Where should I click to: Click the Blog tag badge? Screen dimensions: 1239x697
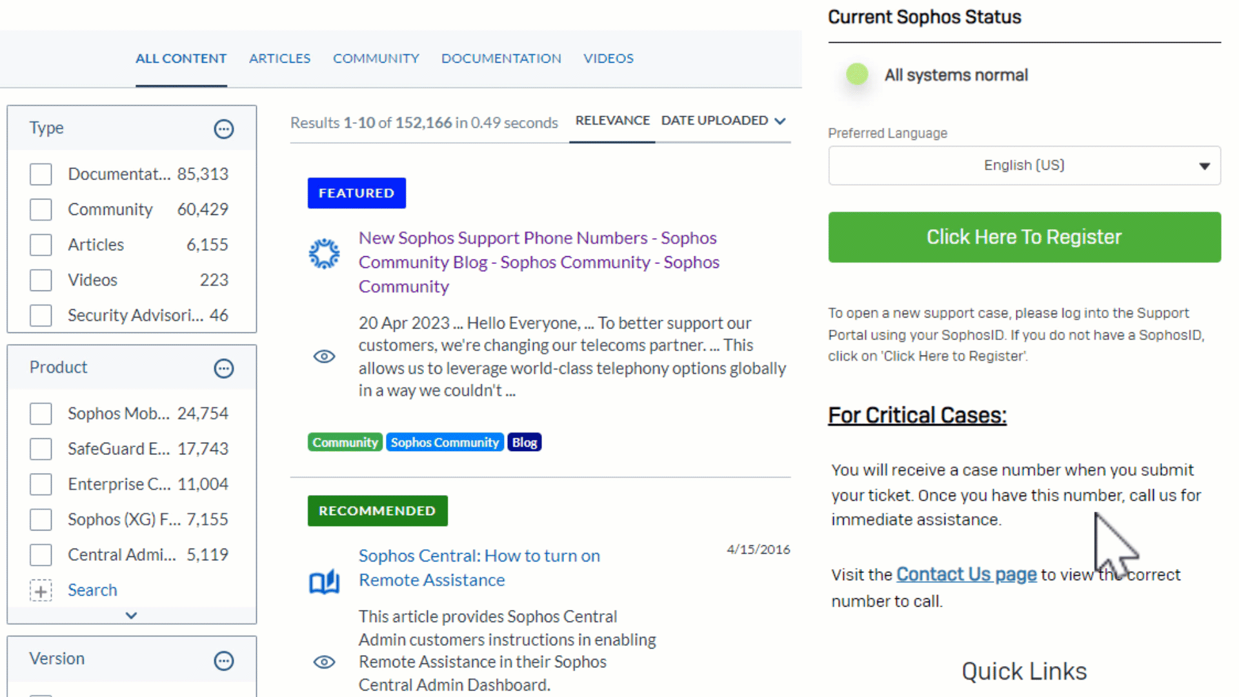pyautogui.click(x=524, y=441)
